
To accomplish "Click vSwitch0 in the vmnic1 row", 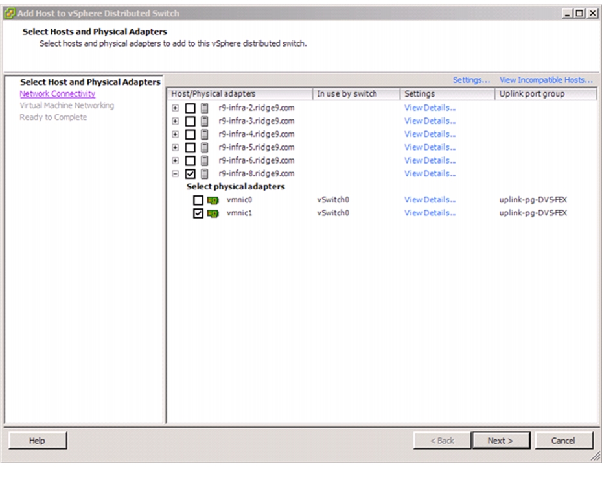I will [x=333, y=213].
